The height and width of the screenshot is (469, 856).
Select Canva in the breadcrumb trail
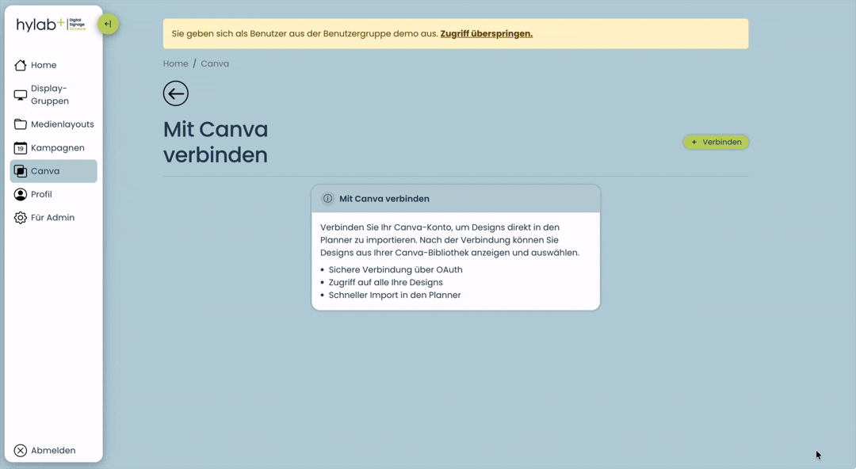215,63
